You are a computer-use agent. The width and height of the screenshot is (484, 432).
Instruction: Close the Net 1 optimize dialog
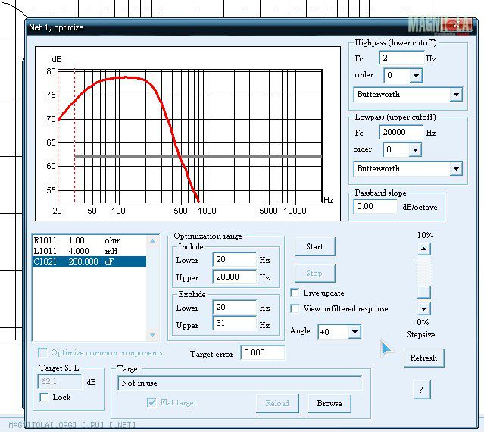pos(456,26)
